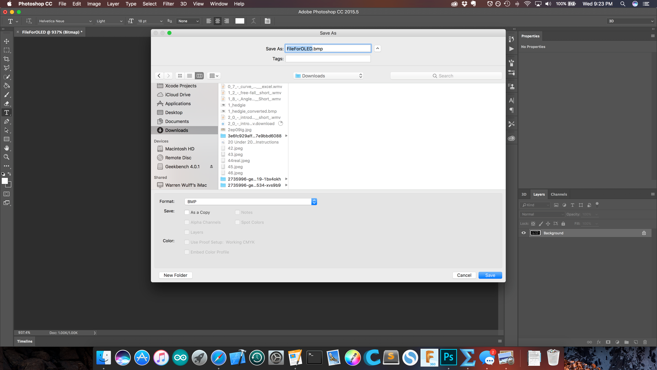Switch to the Channels tab
657x370 pixels.
coord(558,194)
